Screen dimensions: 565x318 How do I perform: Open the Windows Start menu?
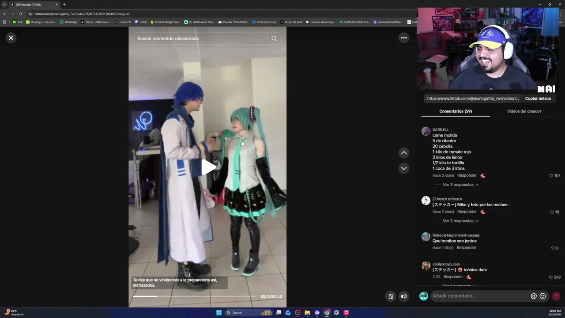click(219, 313)
